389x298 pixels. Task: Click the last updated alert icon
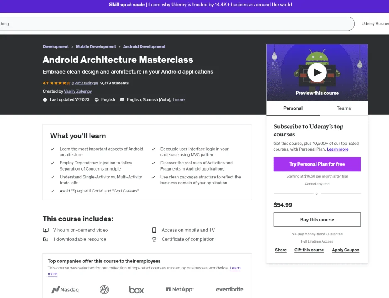[x=45, y=99]
